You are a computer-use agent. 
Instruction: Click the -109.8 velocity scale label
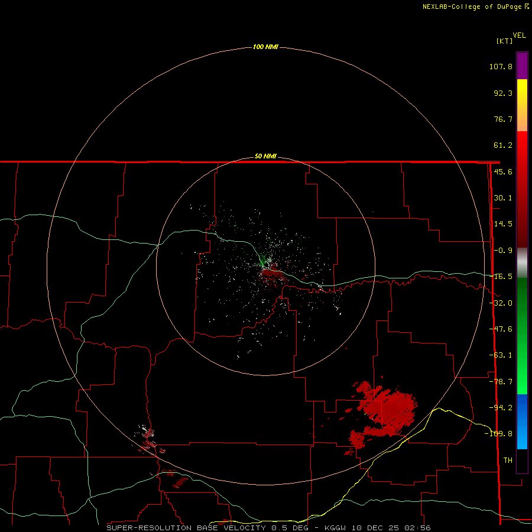coord(499,434)
